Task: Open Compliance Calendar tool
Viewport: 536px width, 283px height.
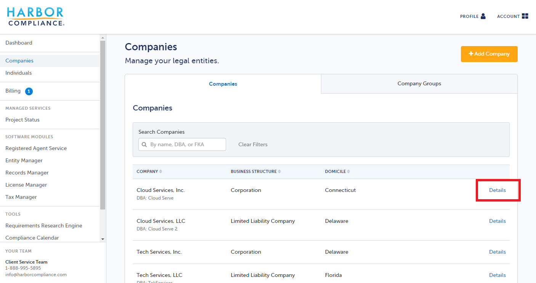Action: coord(32,238)
